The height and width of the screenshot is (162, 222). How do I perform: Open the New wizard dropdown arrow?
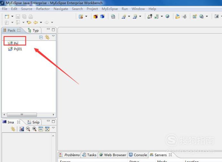pos(12,16)
